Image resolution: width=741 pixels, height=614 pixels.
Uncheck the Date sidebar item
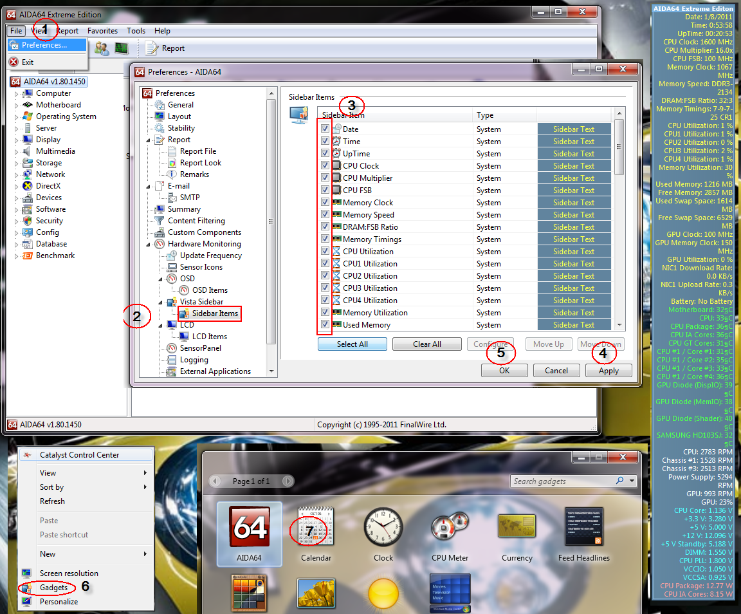(325, 129)
